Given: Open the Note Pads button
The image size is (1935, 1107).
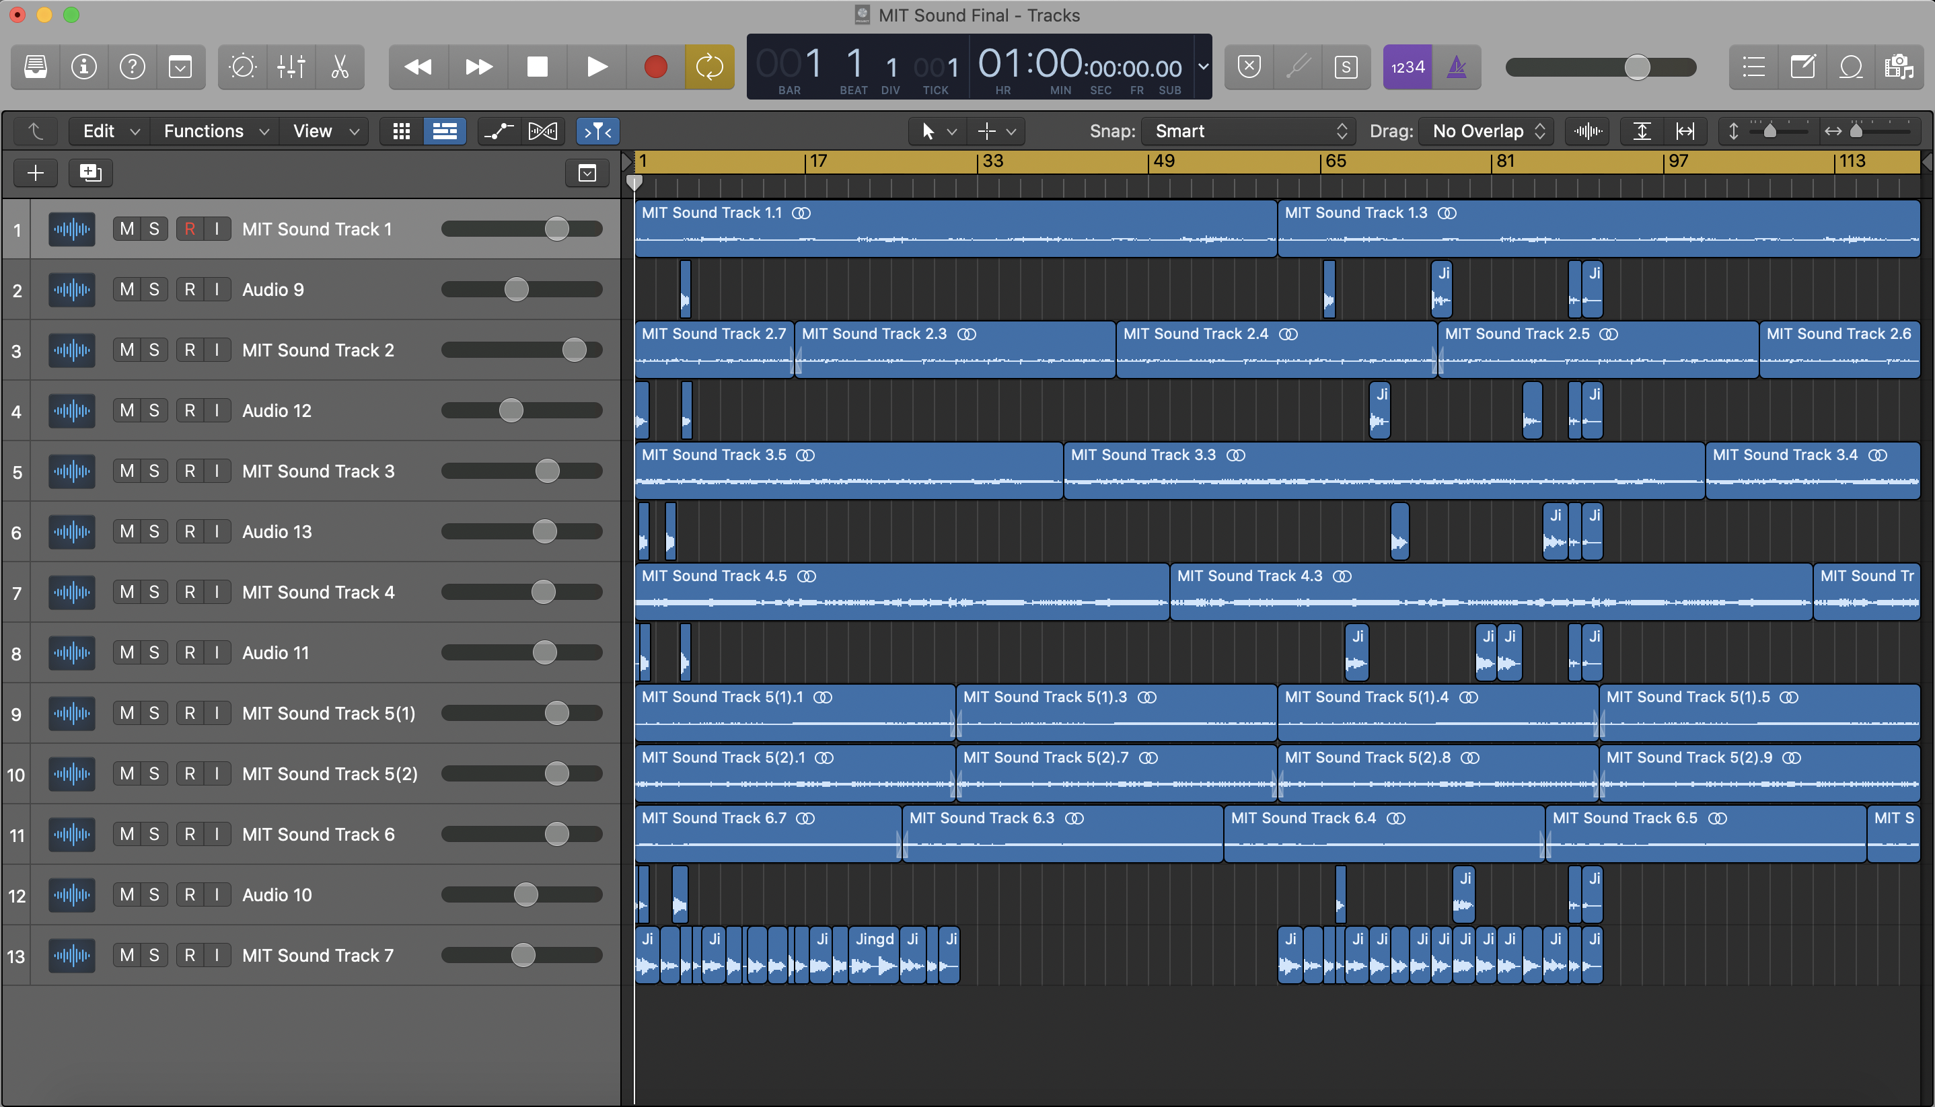Looking at the screenshot, I should pos(1802,67).
